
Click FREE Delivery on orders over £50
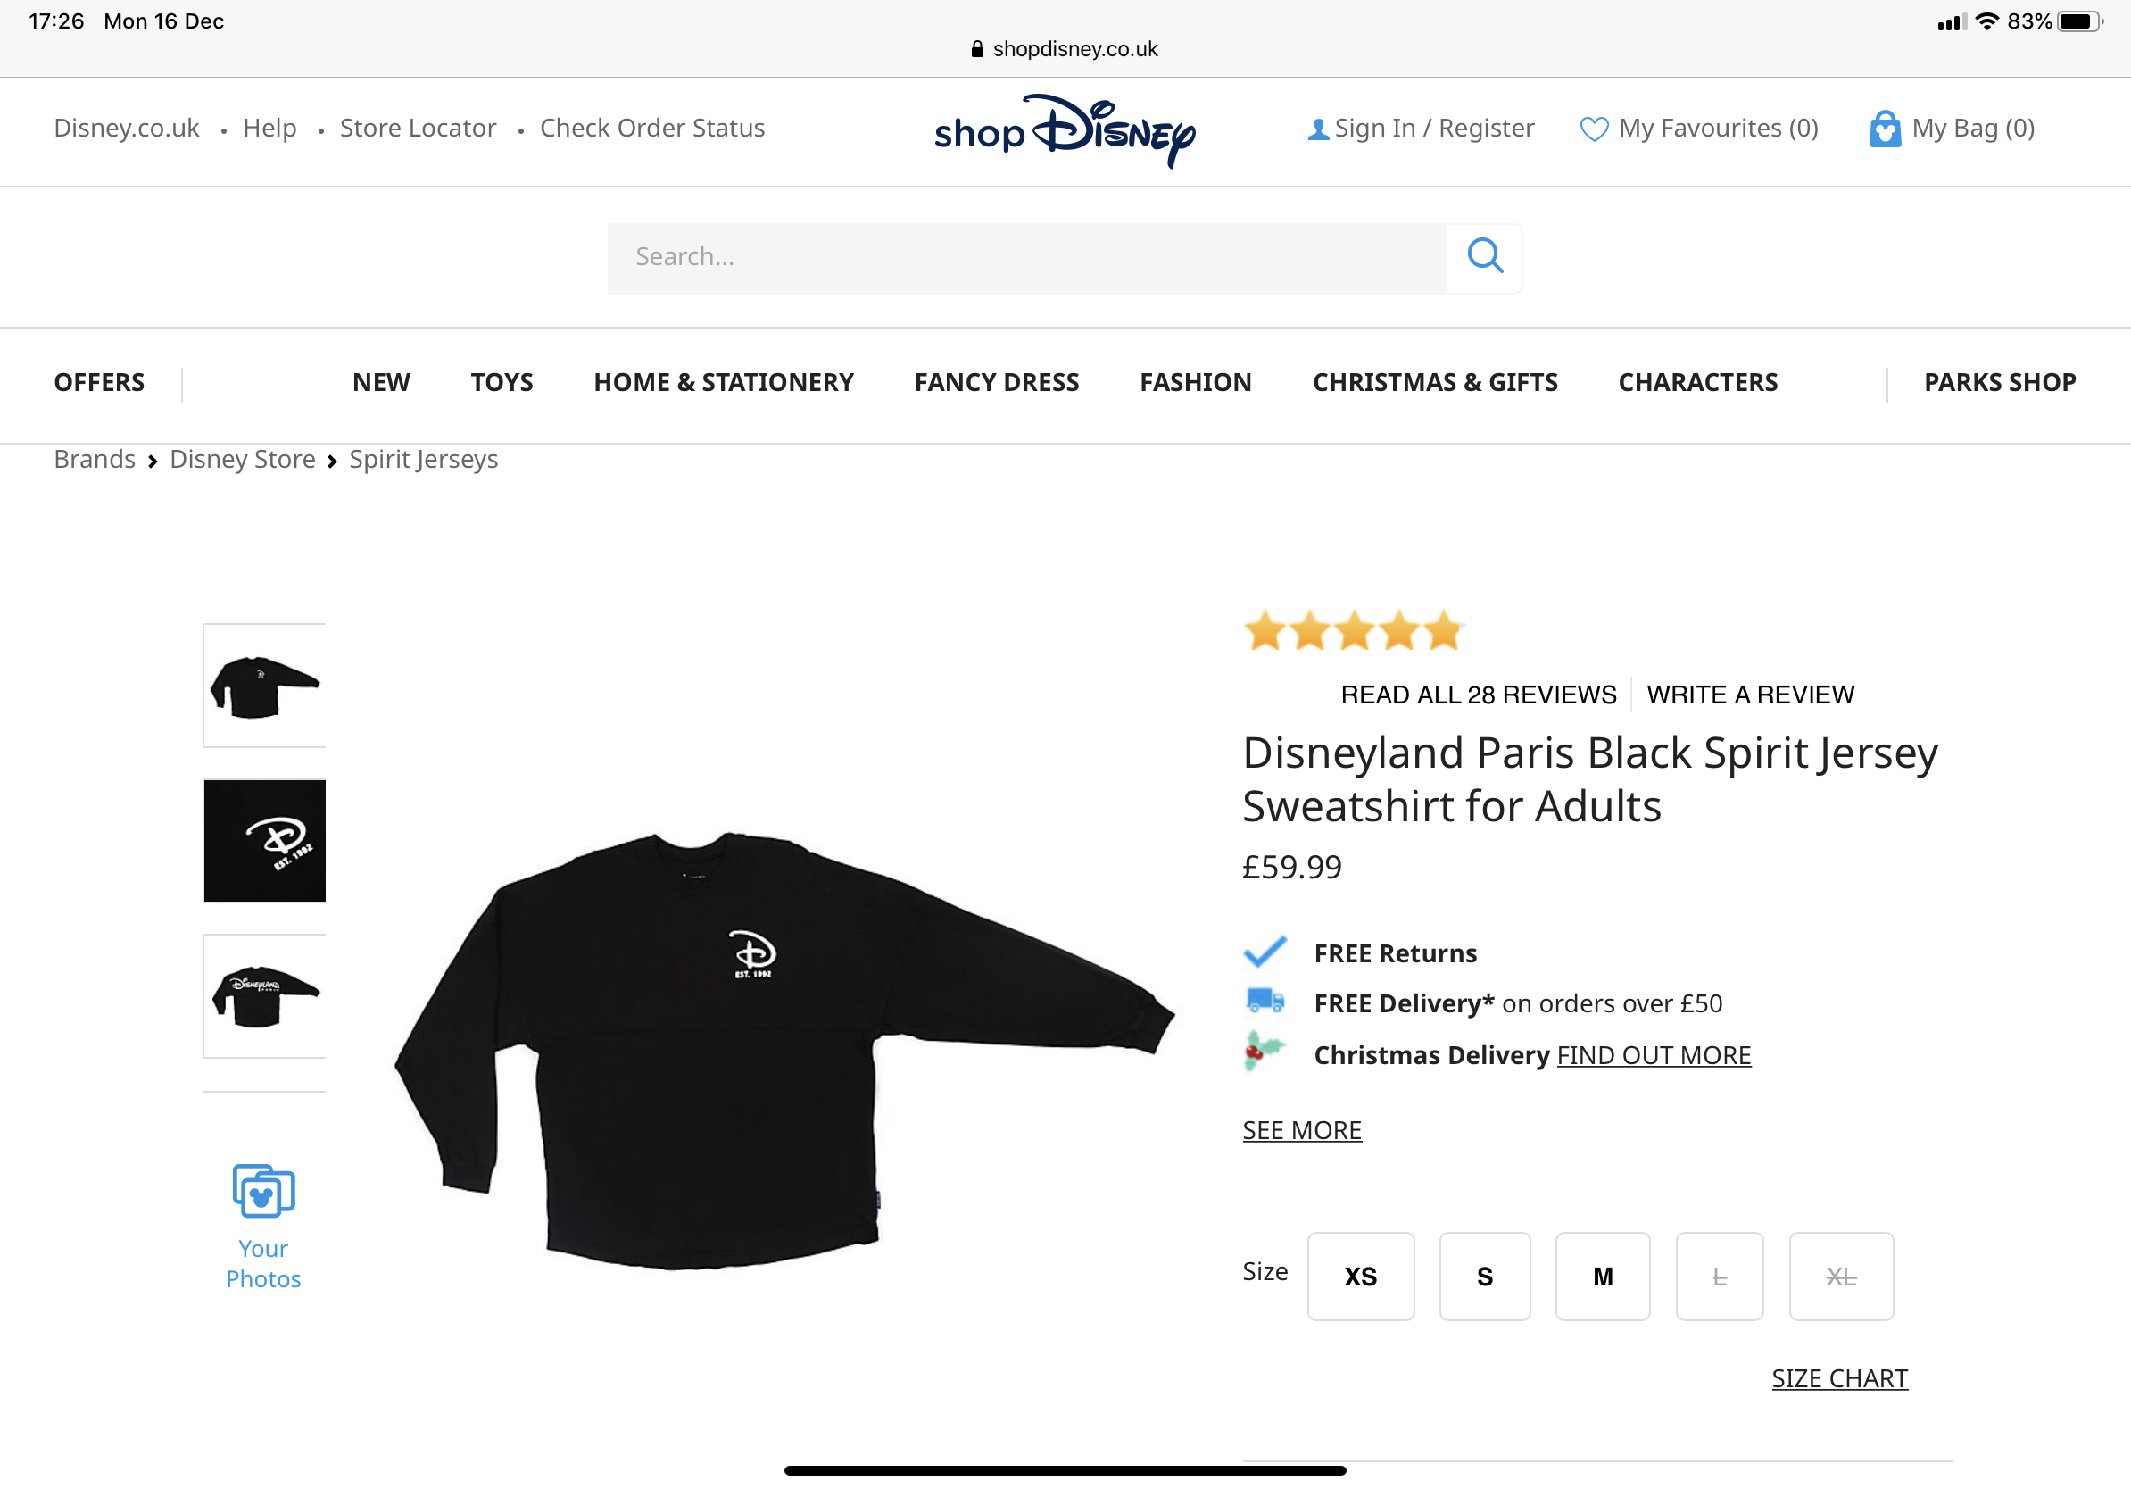pyautogui.click(x=1518, y=1003)
